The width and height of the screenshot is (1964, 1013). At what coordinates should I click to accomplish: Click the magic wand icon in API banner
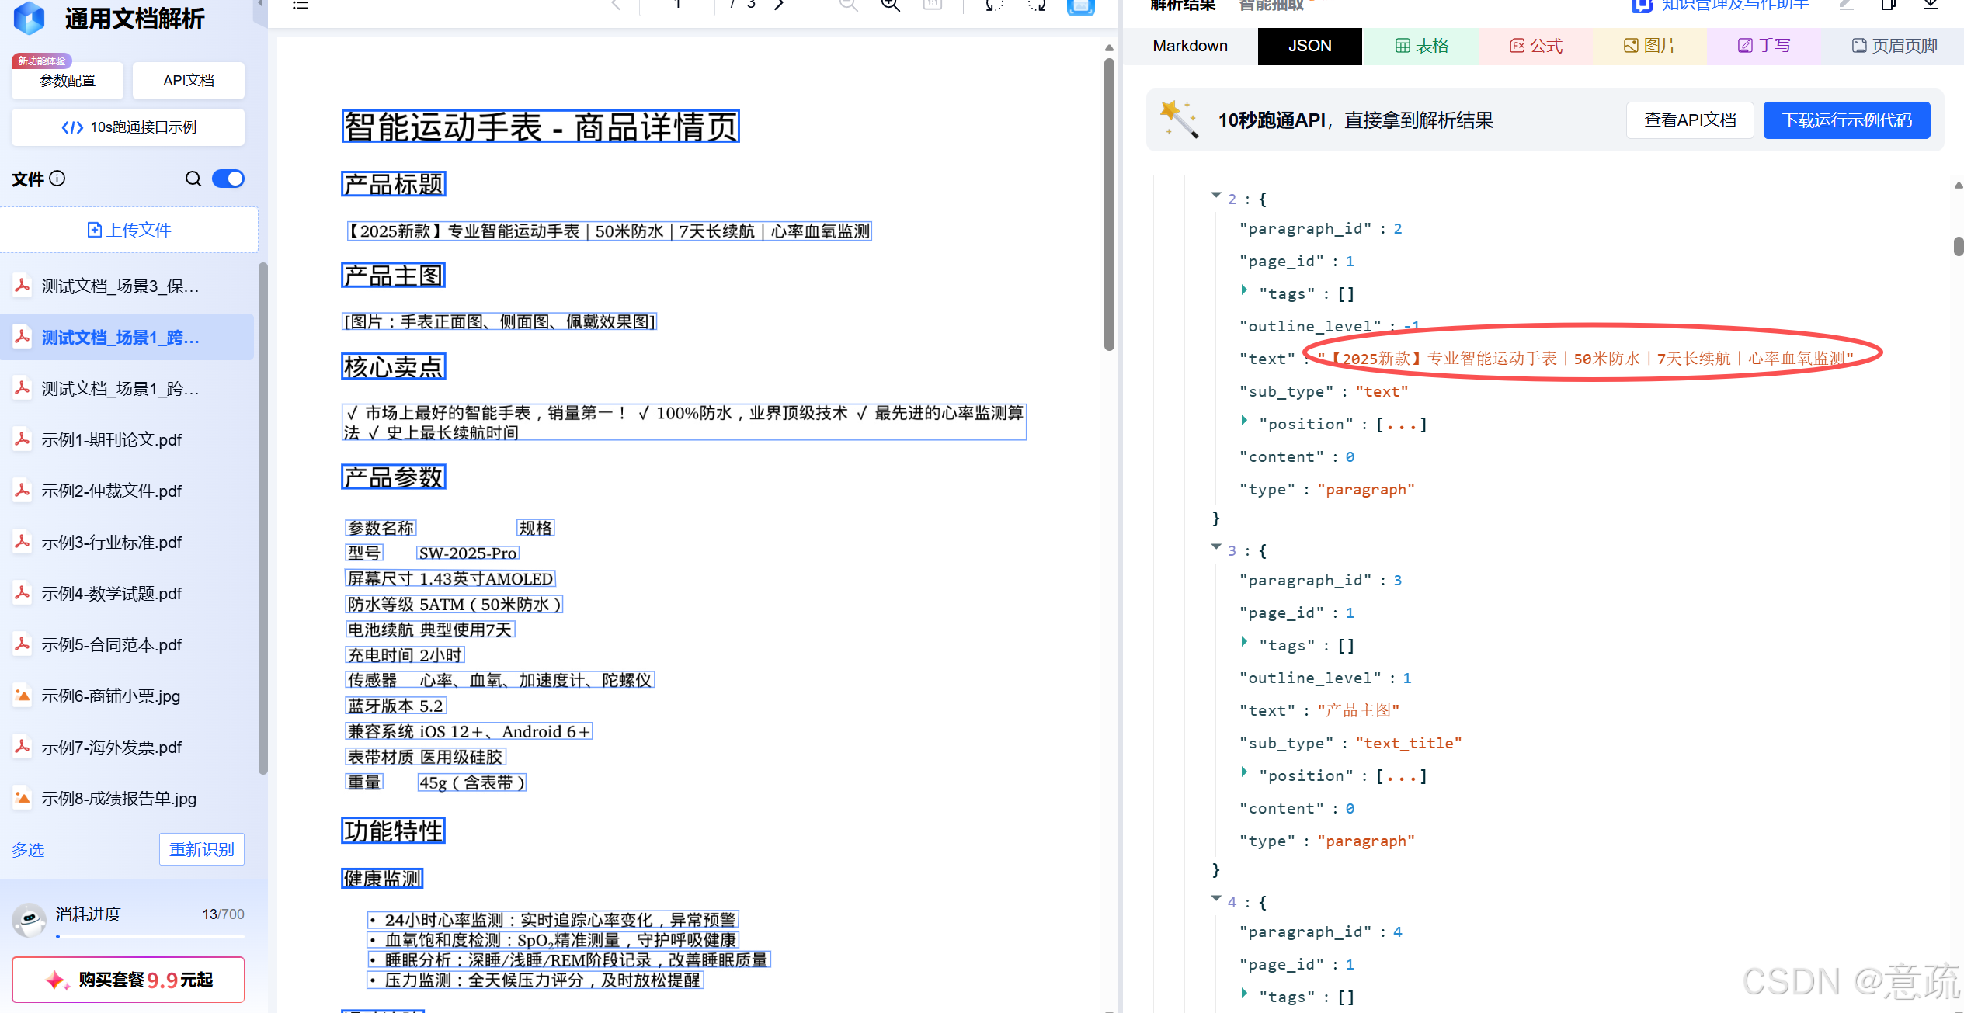click(x=1178, y=120)
